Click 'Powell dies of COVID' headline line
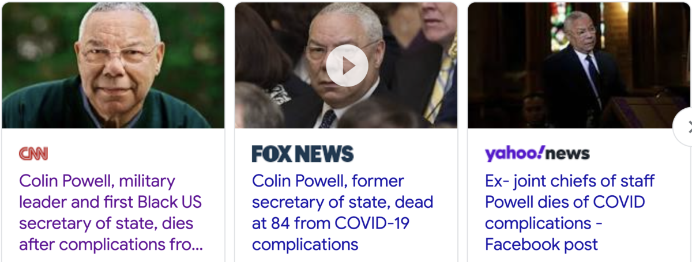Viewport: 692px width, 262px height. [x=565, y=203]
